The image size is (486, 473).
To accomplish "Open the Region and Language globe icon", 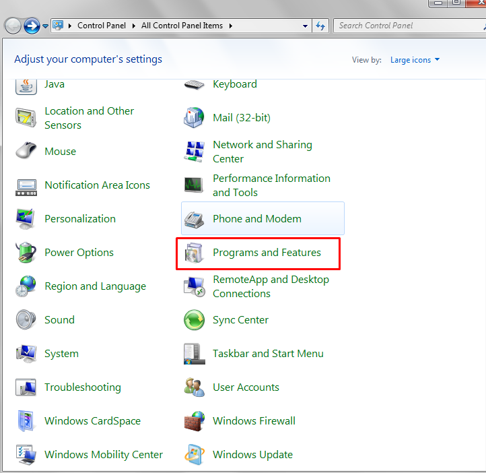I will pos(26,286).
